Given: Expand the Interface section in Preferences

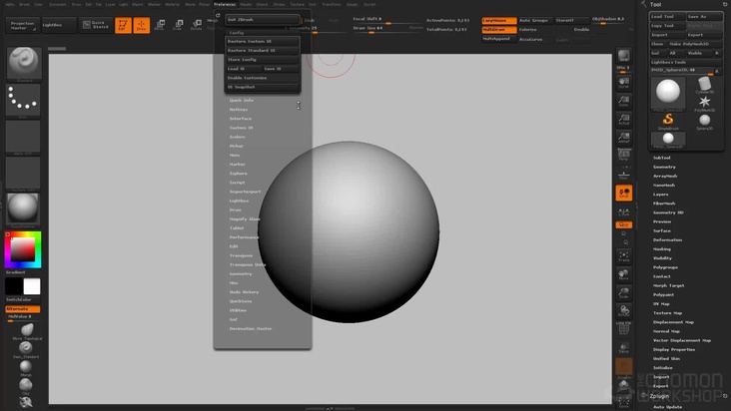Looking at the screenshot, I should [x=240, y=119].
